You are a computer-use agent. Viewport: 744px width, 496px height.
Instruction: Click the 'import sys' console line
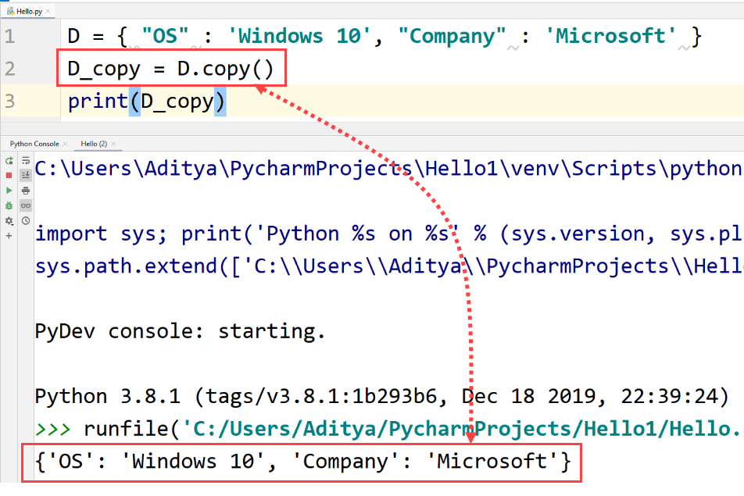click(x=388, y=234)
